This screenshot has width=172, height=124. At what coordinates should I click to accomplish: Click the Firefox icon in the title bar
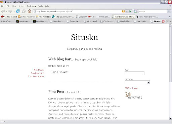point(2,2)
